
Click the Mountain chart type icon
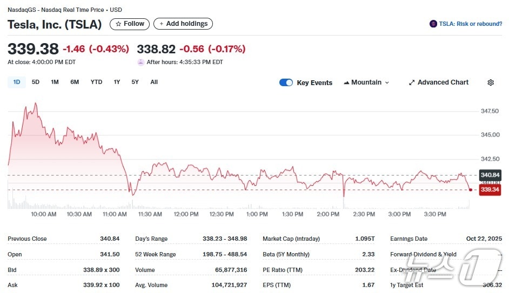[x=346, y=82]
